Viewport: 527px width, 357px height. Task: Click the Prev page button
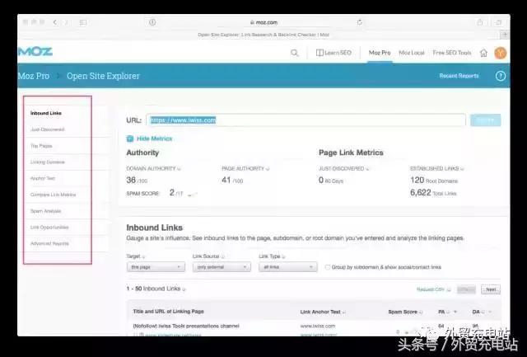466,289
